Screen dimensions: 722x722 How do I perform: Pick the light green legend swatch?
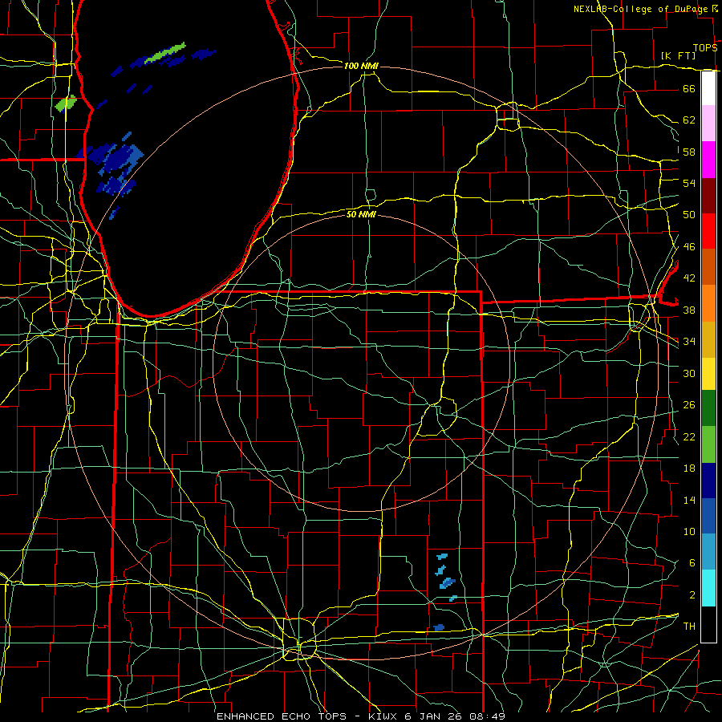pos(708,444)
